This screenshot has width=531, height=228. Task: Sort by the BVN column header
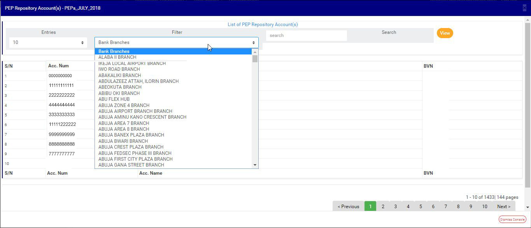coord(428,66)
